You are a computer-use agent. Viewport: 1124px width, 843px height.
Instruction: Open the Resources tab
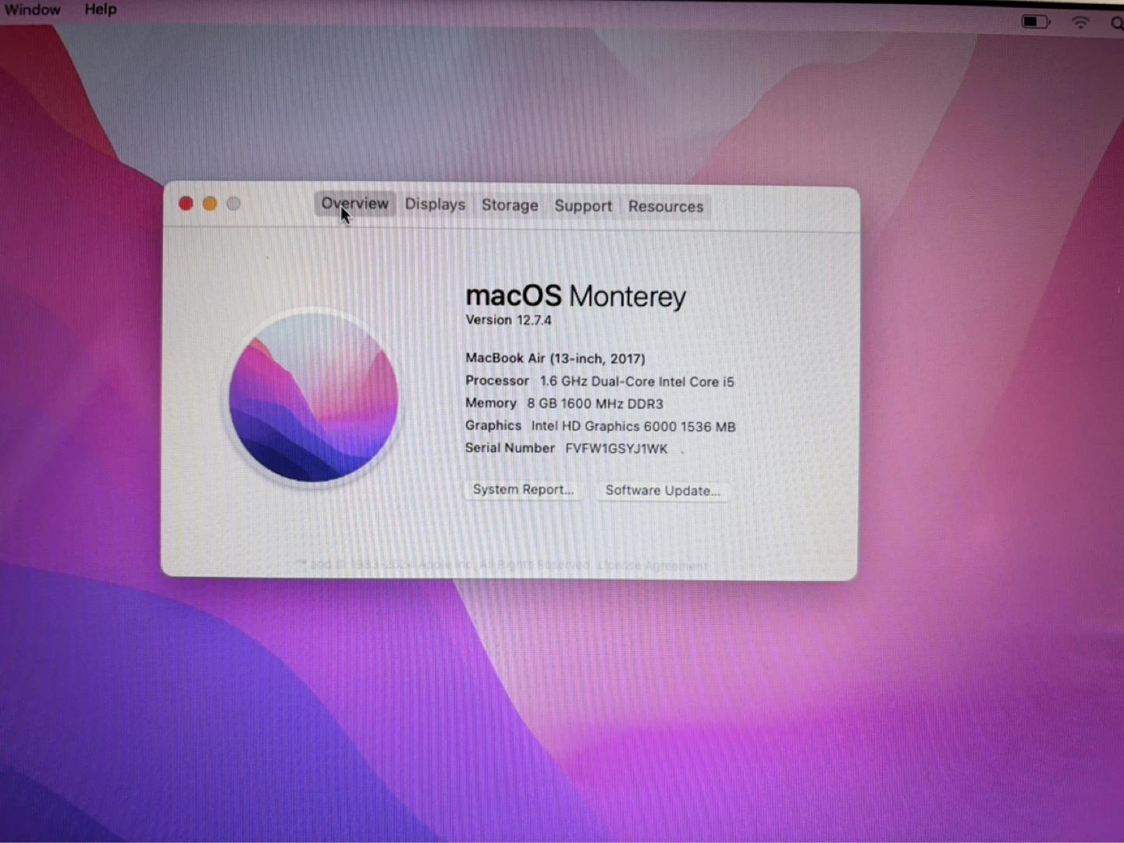point(666,207)
